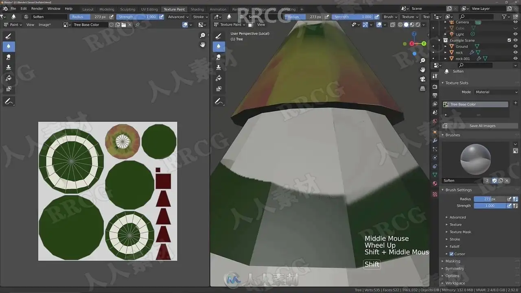Screen dimensions: 521x293
Task: Switch to the Shading workspace tab
Action: (x=197, y=9)
